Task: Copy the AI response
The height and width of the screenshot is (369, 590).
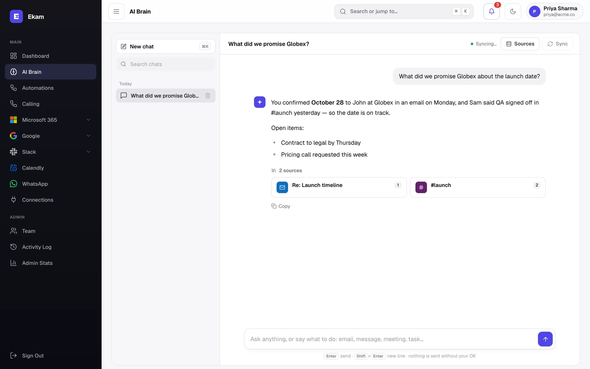Action: pyautogui.click(x=281, y=206)
